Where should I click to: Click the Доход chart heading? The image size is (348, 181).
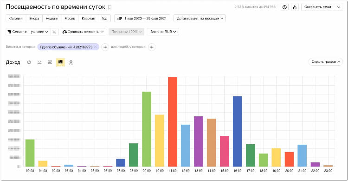(x=13, y=62)
